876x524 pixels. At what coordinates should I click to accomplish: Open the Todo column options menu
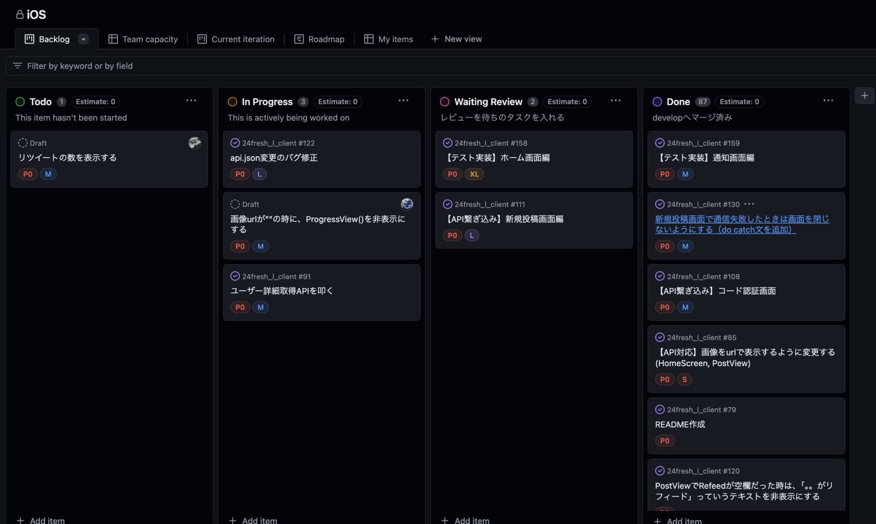pos(191,101)
